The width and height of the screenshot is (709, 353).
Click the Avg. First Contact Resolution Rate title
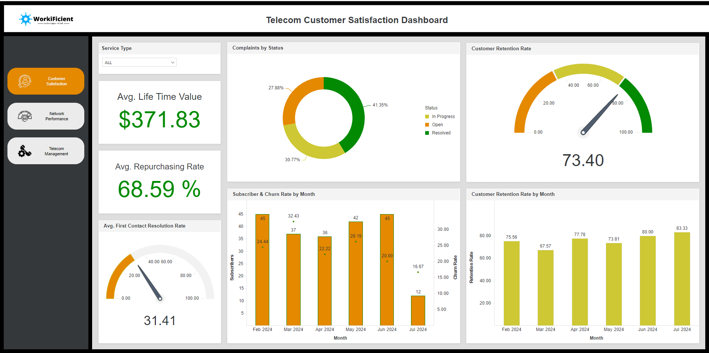(144, 226)
